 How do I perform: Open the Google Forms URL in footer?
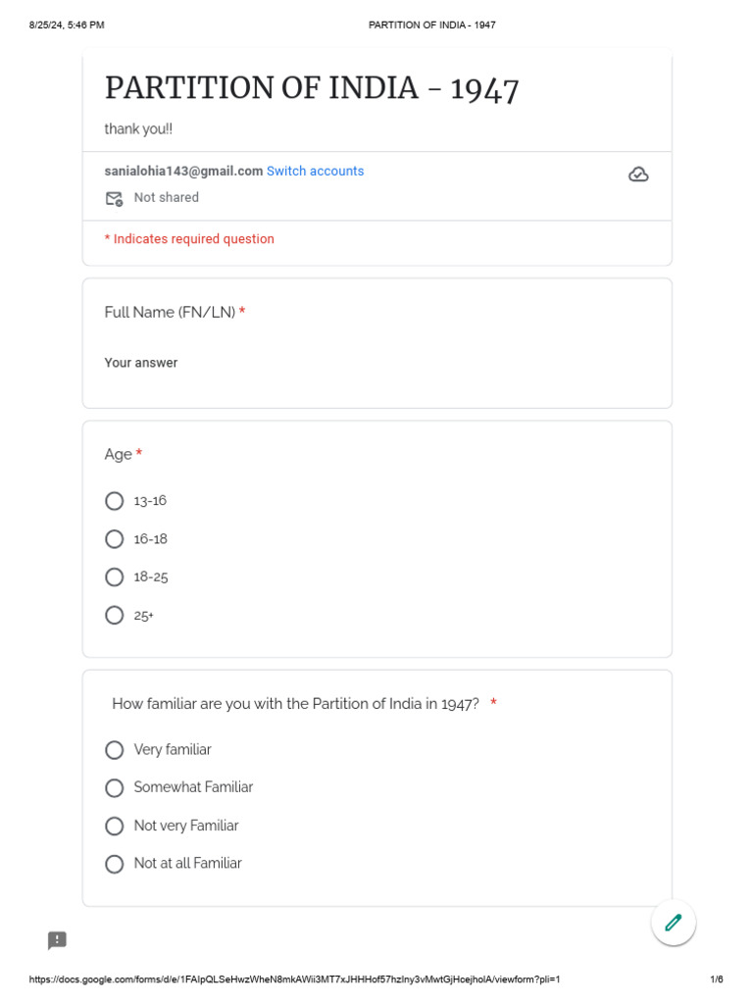point(294,979)
